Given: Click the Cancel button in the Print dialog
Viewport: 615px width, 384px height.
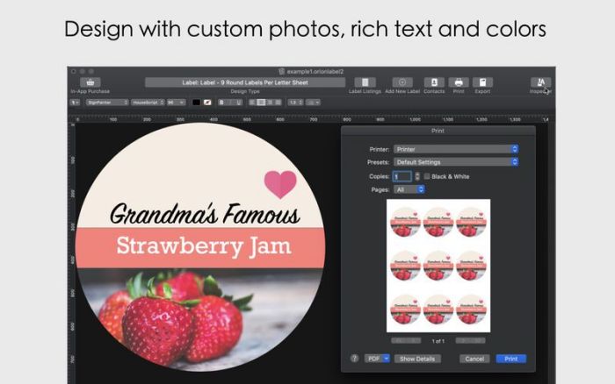Looking at the screenshot, I should click(x=474, y=359).
